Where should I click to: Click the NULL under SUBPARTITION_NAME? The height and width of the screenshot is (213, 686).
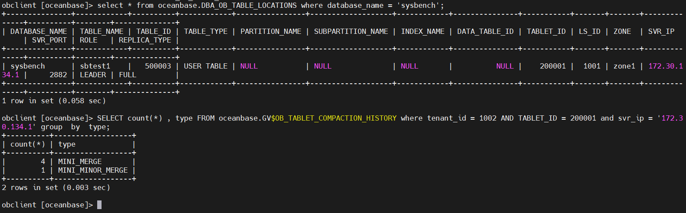323,66
